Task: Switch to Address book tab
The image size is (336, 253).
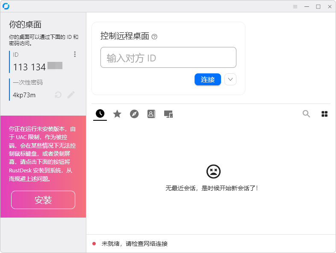Action: coord(151,114)
